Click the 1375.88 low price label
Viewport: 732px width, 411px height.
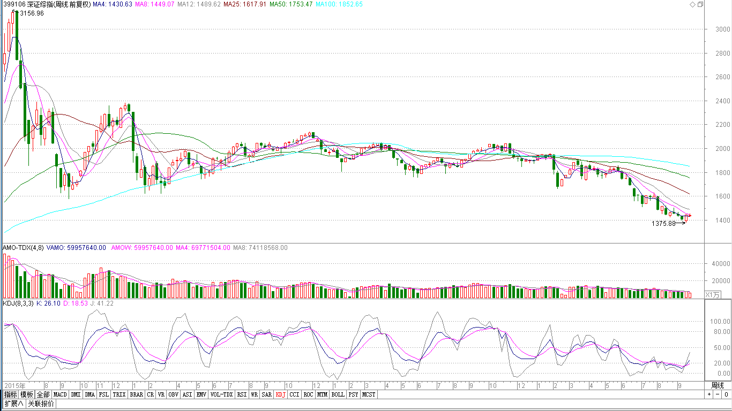(x=663, y=224)
